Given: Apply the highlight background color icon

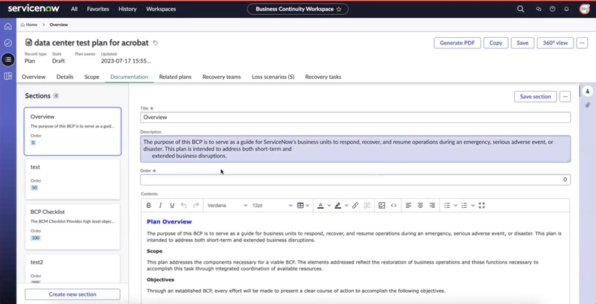Looking at the screenshot, I should pos(337,205).
